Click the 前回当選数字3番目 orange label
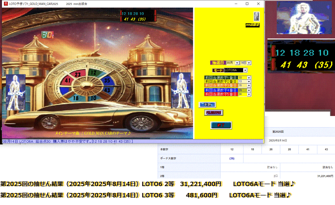Viewport: 335px width, 205px height. tap(221, 85)
